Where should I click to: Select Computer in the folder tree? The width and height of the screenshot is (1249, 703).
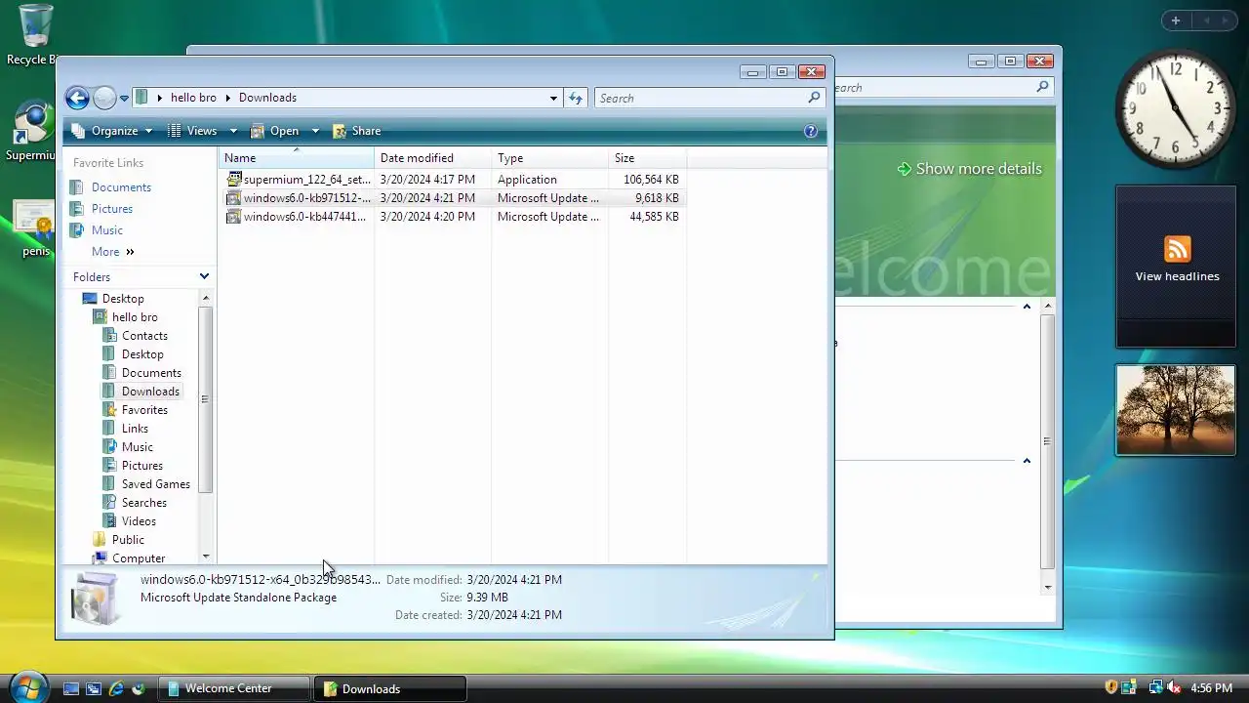click(139, 558)
